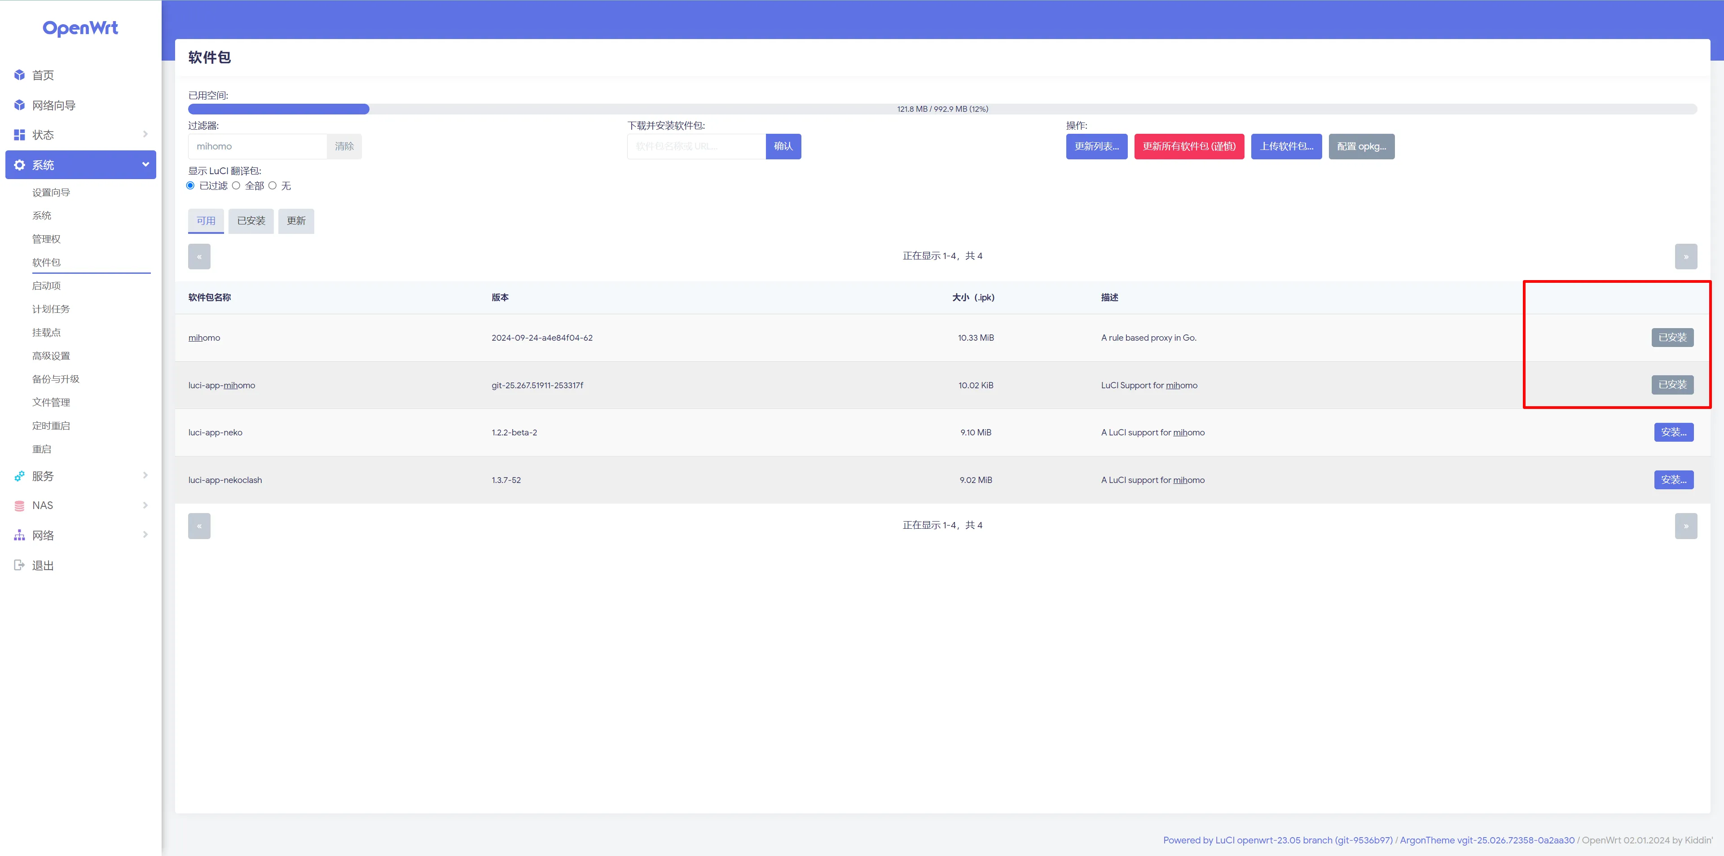Open 软件包 in the sidebar
1724x856 pixels.
[x=46, y=262]
